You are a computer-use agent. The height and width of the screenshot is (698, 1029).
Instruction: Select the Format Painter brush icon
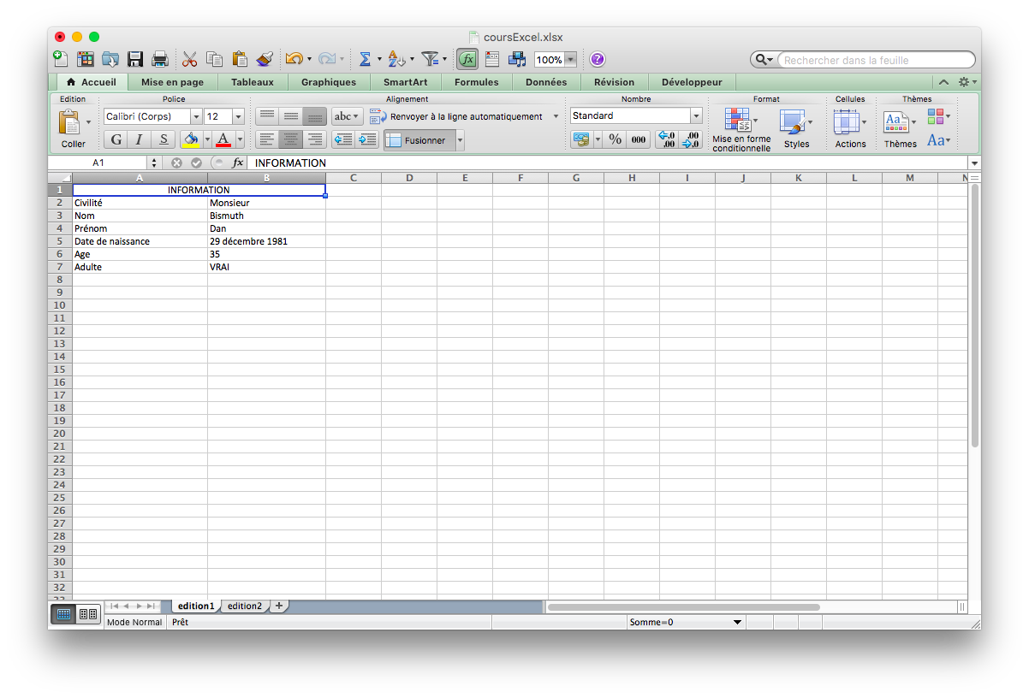tap(265, 59)
